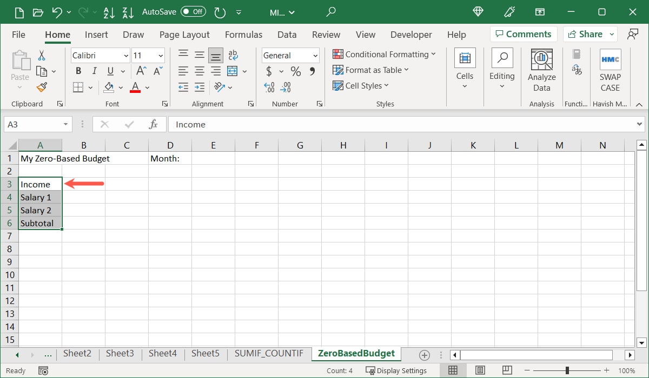The height and width of the screenshot is (378, 649).
Task: Switch to the Formulas ribbon tab
Action: click(x=243, y=34)
